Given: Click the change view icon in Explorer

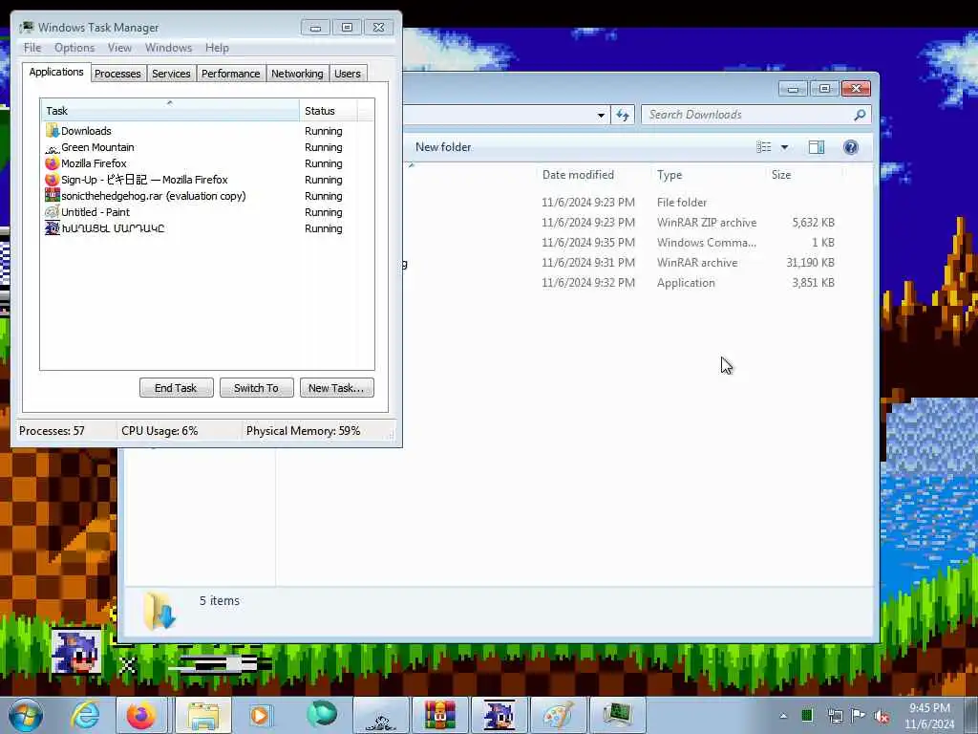Looking at the screenshot, I should click(763, 147).
